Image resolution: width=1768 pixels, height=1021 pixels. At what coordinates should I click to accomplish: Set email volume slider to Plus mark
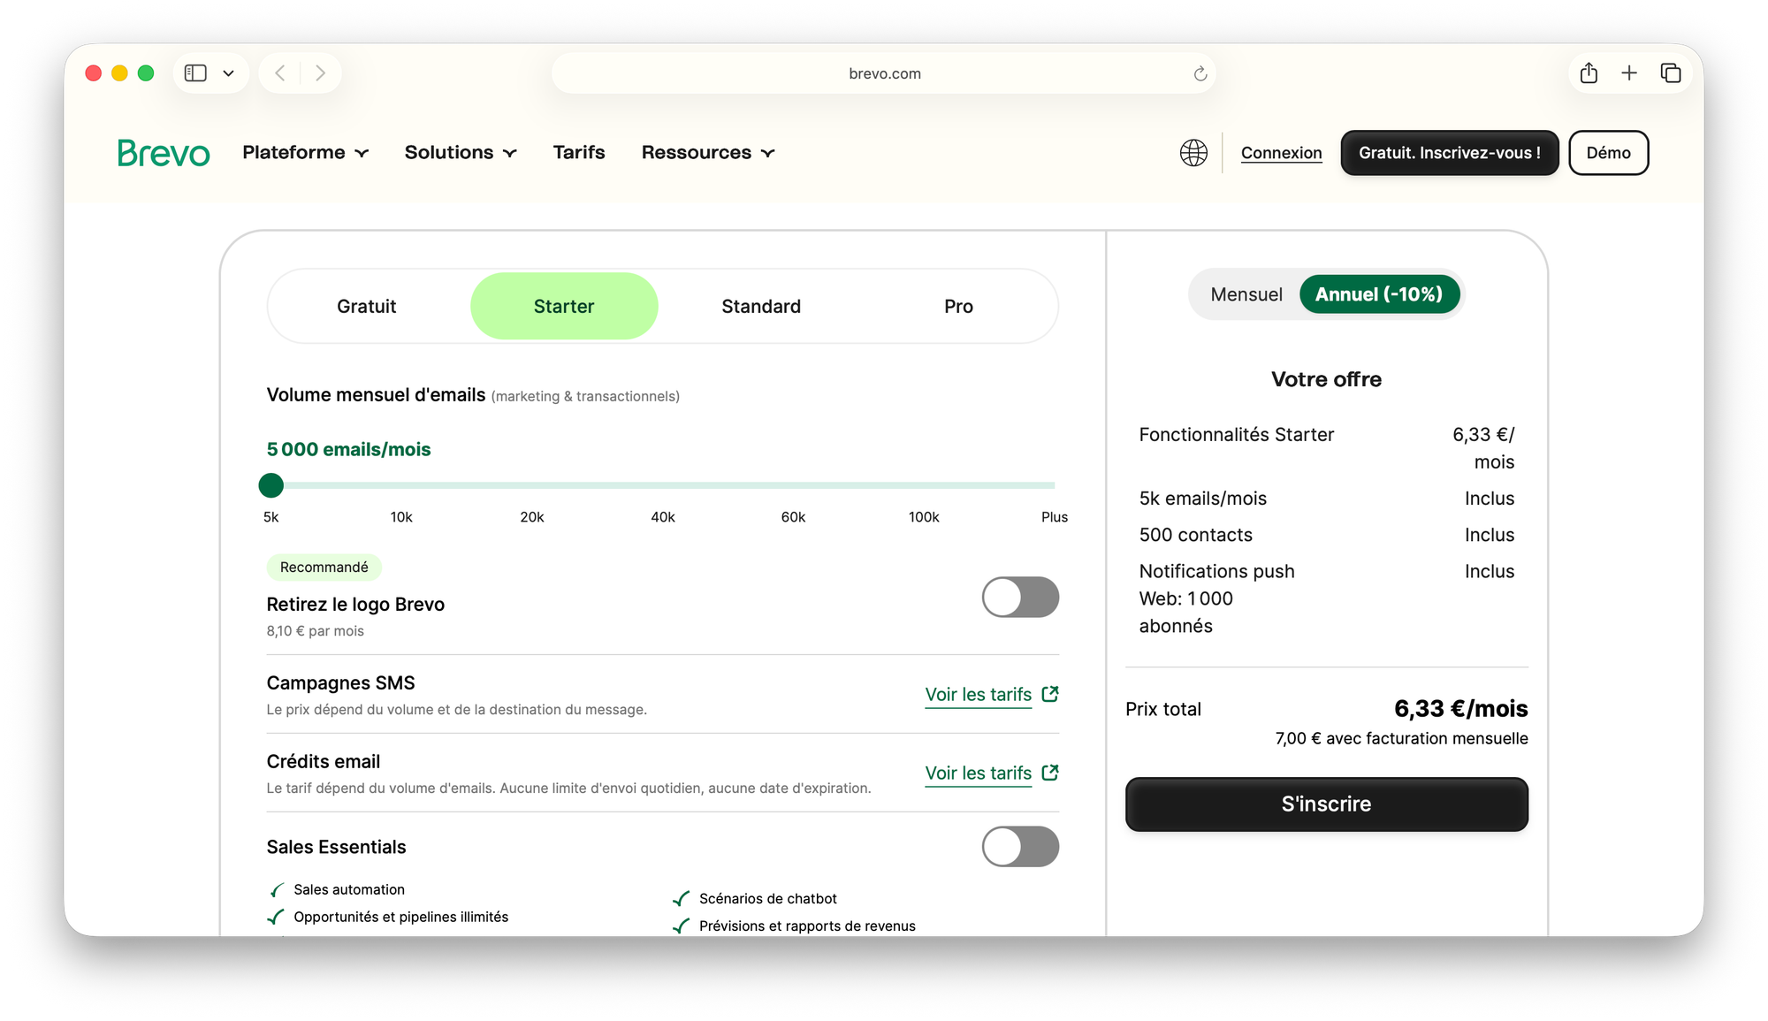point(1054,485)
